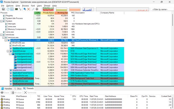Image resolution: width=174 pixels, height=109 pixels.
Task: Select the WmiPrvSE.exe row with PID 4024
Action: point(62,43)
